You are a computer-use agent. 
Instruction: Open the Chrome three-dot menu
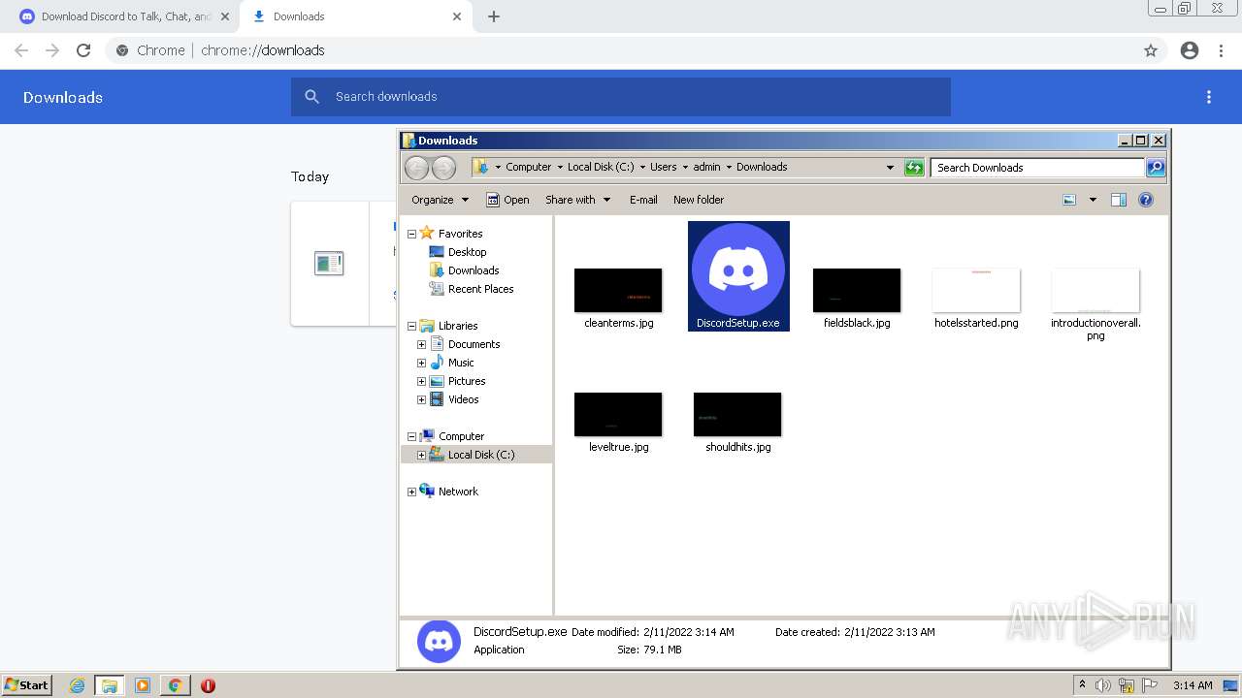click(x=1221, y=50)
